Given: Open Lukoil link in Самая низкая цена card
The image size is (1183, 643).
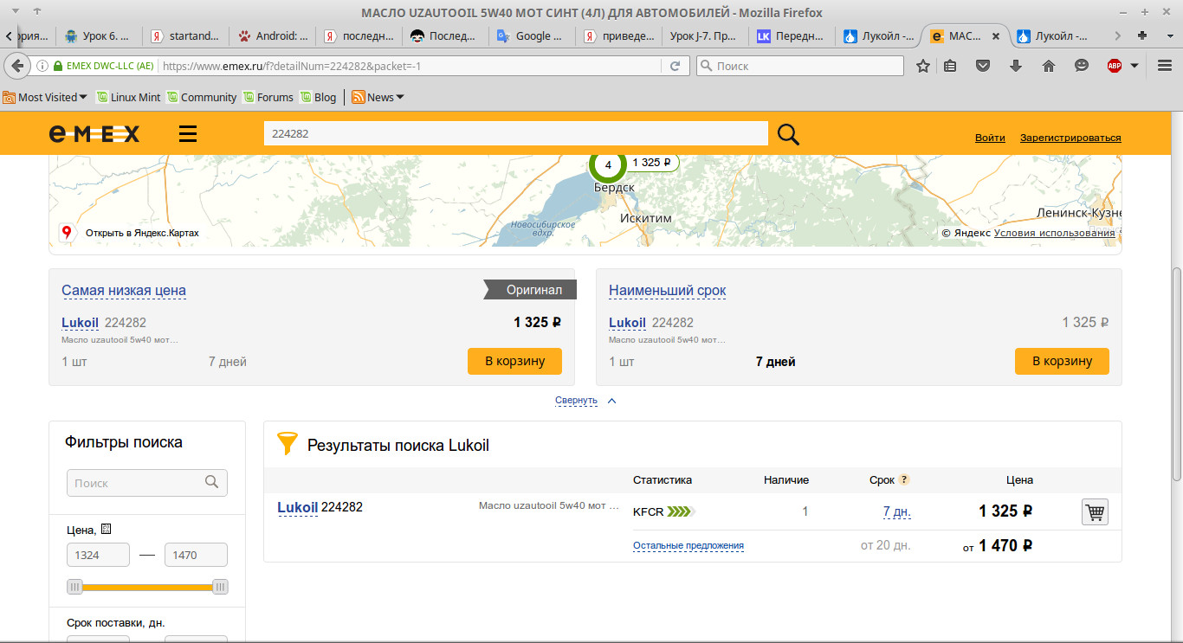Looking at the screenshot, I should tap(80, 323).
